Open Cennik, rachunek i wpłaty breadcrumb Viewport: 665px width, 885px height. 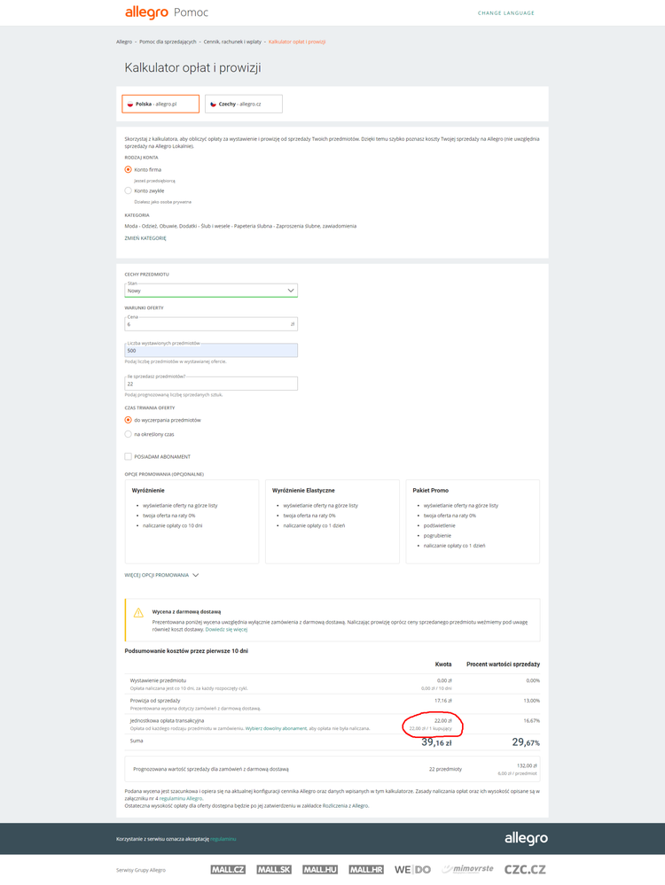point(232,42)
